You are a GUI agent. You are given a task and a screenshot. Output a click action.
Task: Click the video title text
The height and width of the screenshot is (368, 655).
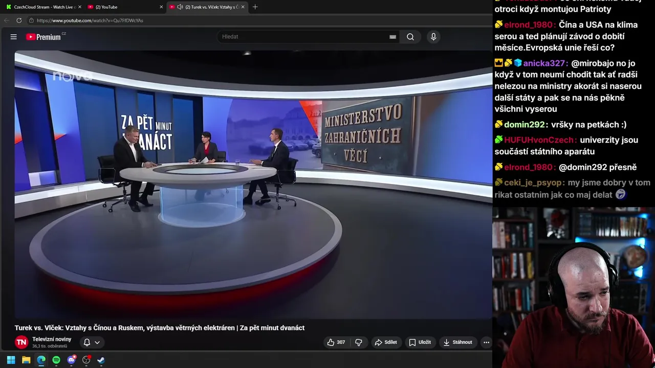[160, 328]
